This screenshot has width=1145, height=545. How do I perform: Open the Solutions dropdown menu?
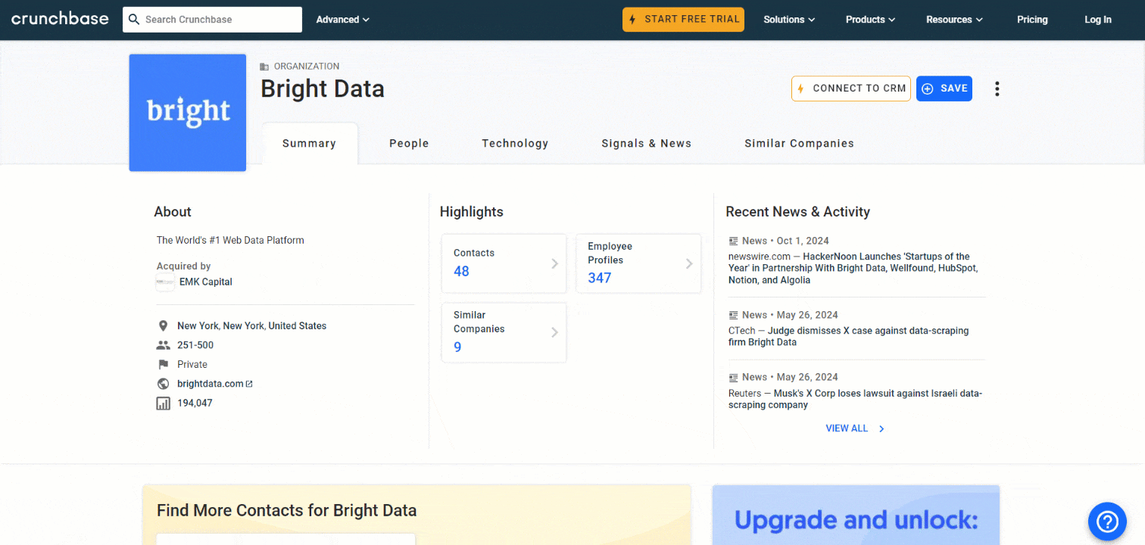(789, 19)
